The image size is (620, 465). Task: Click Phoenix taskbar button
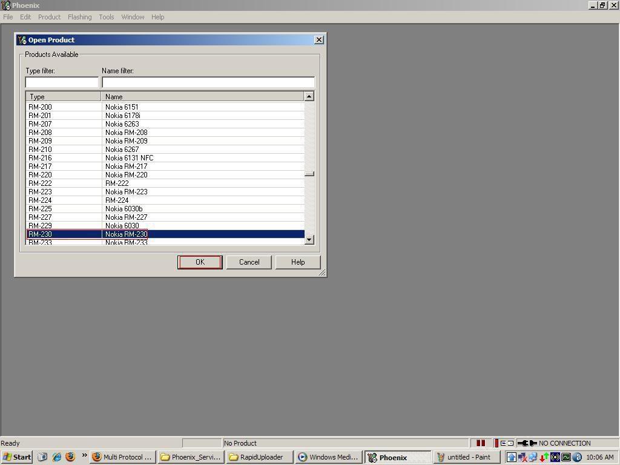[397, 457]
